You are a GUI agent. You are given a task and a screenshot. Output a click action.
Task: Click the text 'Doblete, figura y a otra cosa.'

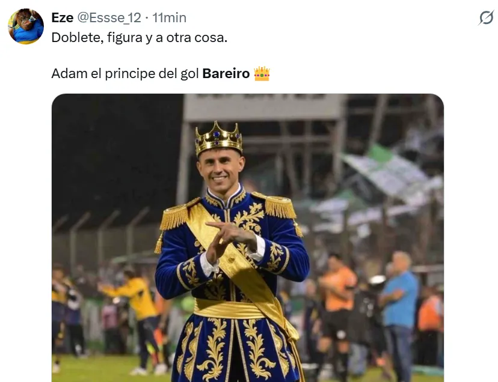140,38
